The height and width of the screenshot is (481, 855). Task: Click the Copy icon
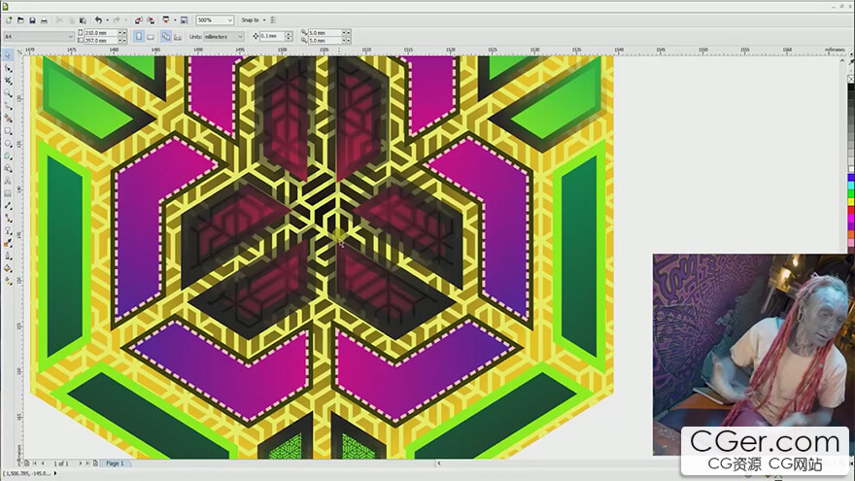pos(71,20)
